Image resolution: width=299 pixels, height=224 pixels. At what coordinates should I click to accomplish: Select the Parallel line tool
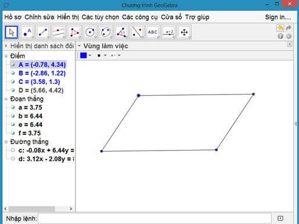59,32
